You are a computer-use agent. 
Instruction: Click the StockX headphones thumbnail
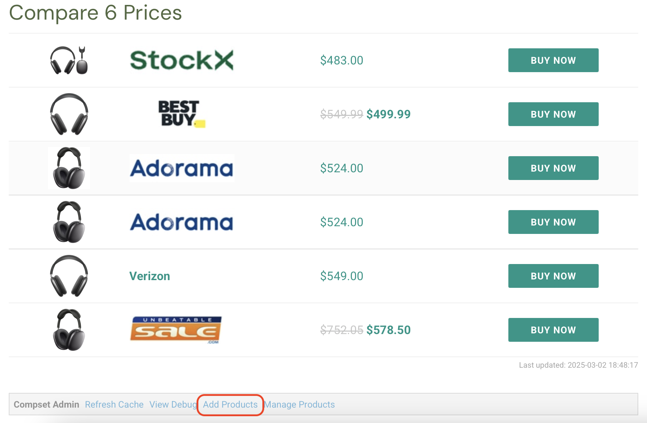tap(69, 60)
